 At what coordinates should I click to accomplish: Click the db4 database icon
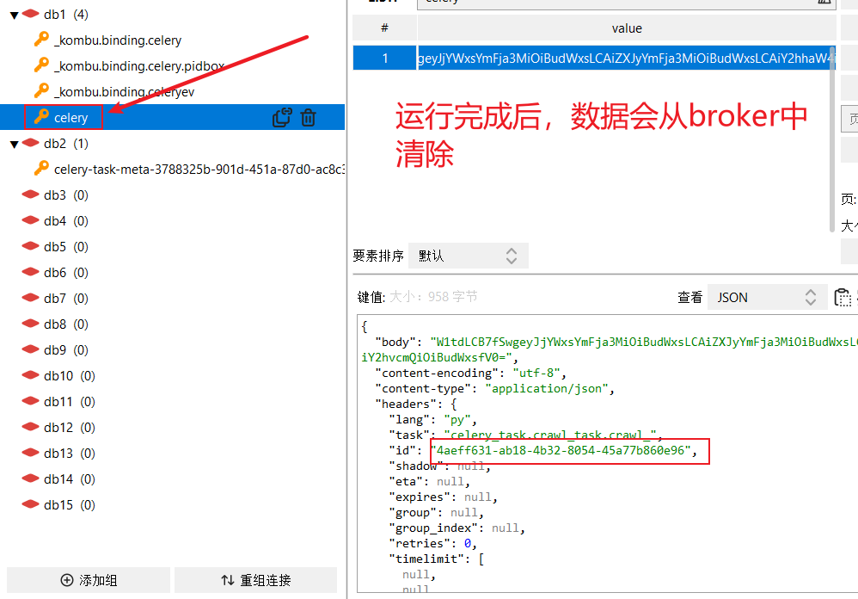(x=31, y=220)
